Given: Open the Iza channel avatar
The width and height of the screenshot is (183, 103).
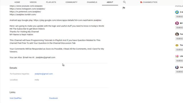Looking at the screenshot, I should point(177,67).
